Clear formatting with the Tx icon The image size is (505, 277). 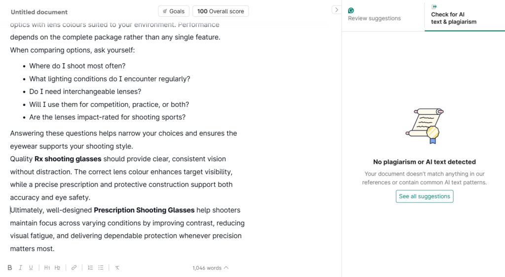point(117,268)
